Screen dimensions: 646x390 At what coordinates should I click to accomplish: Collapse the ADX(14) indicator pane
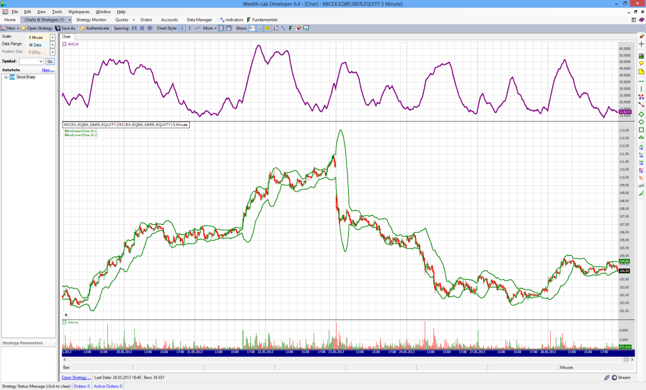tap(64, 44)
